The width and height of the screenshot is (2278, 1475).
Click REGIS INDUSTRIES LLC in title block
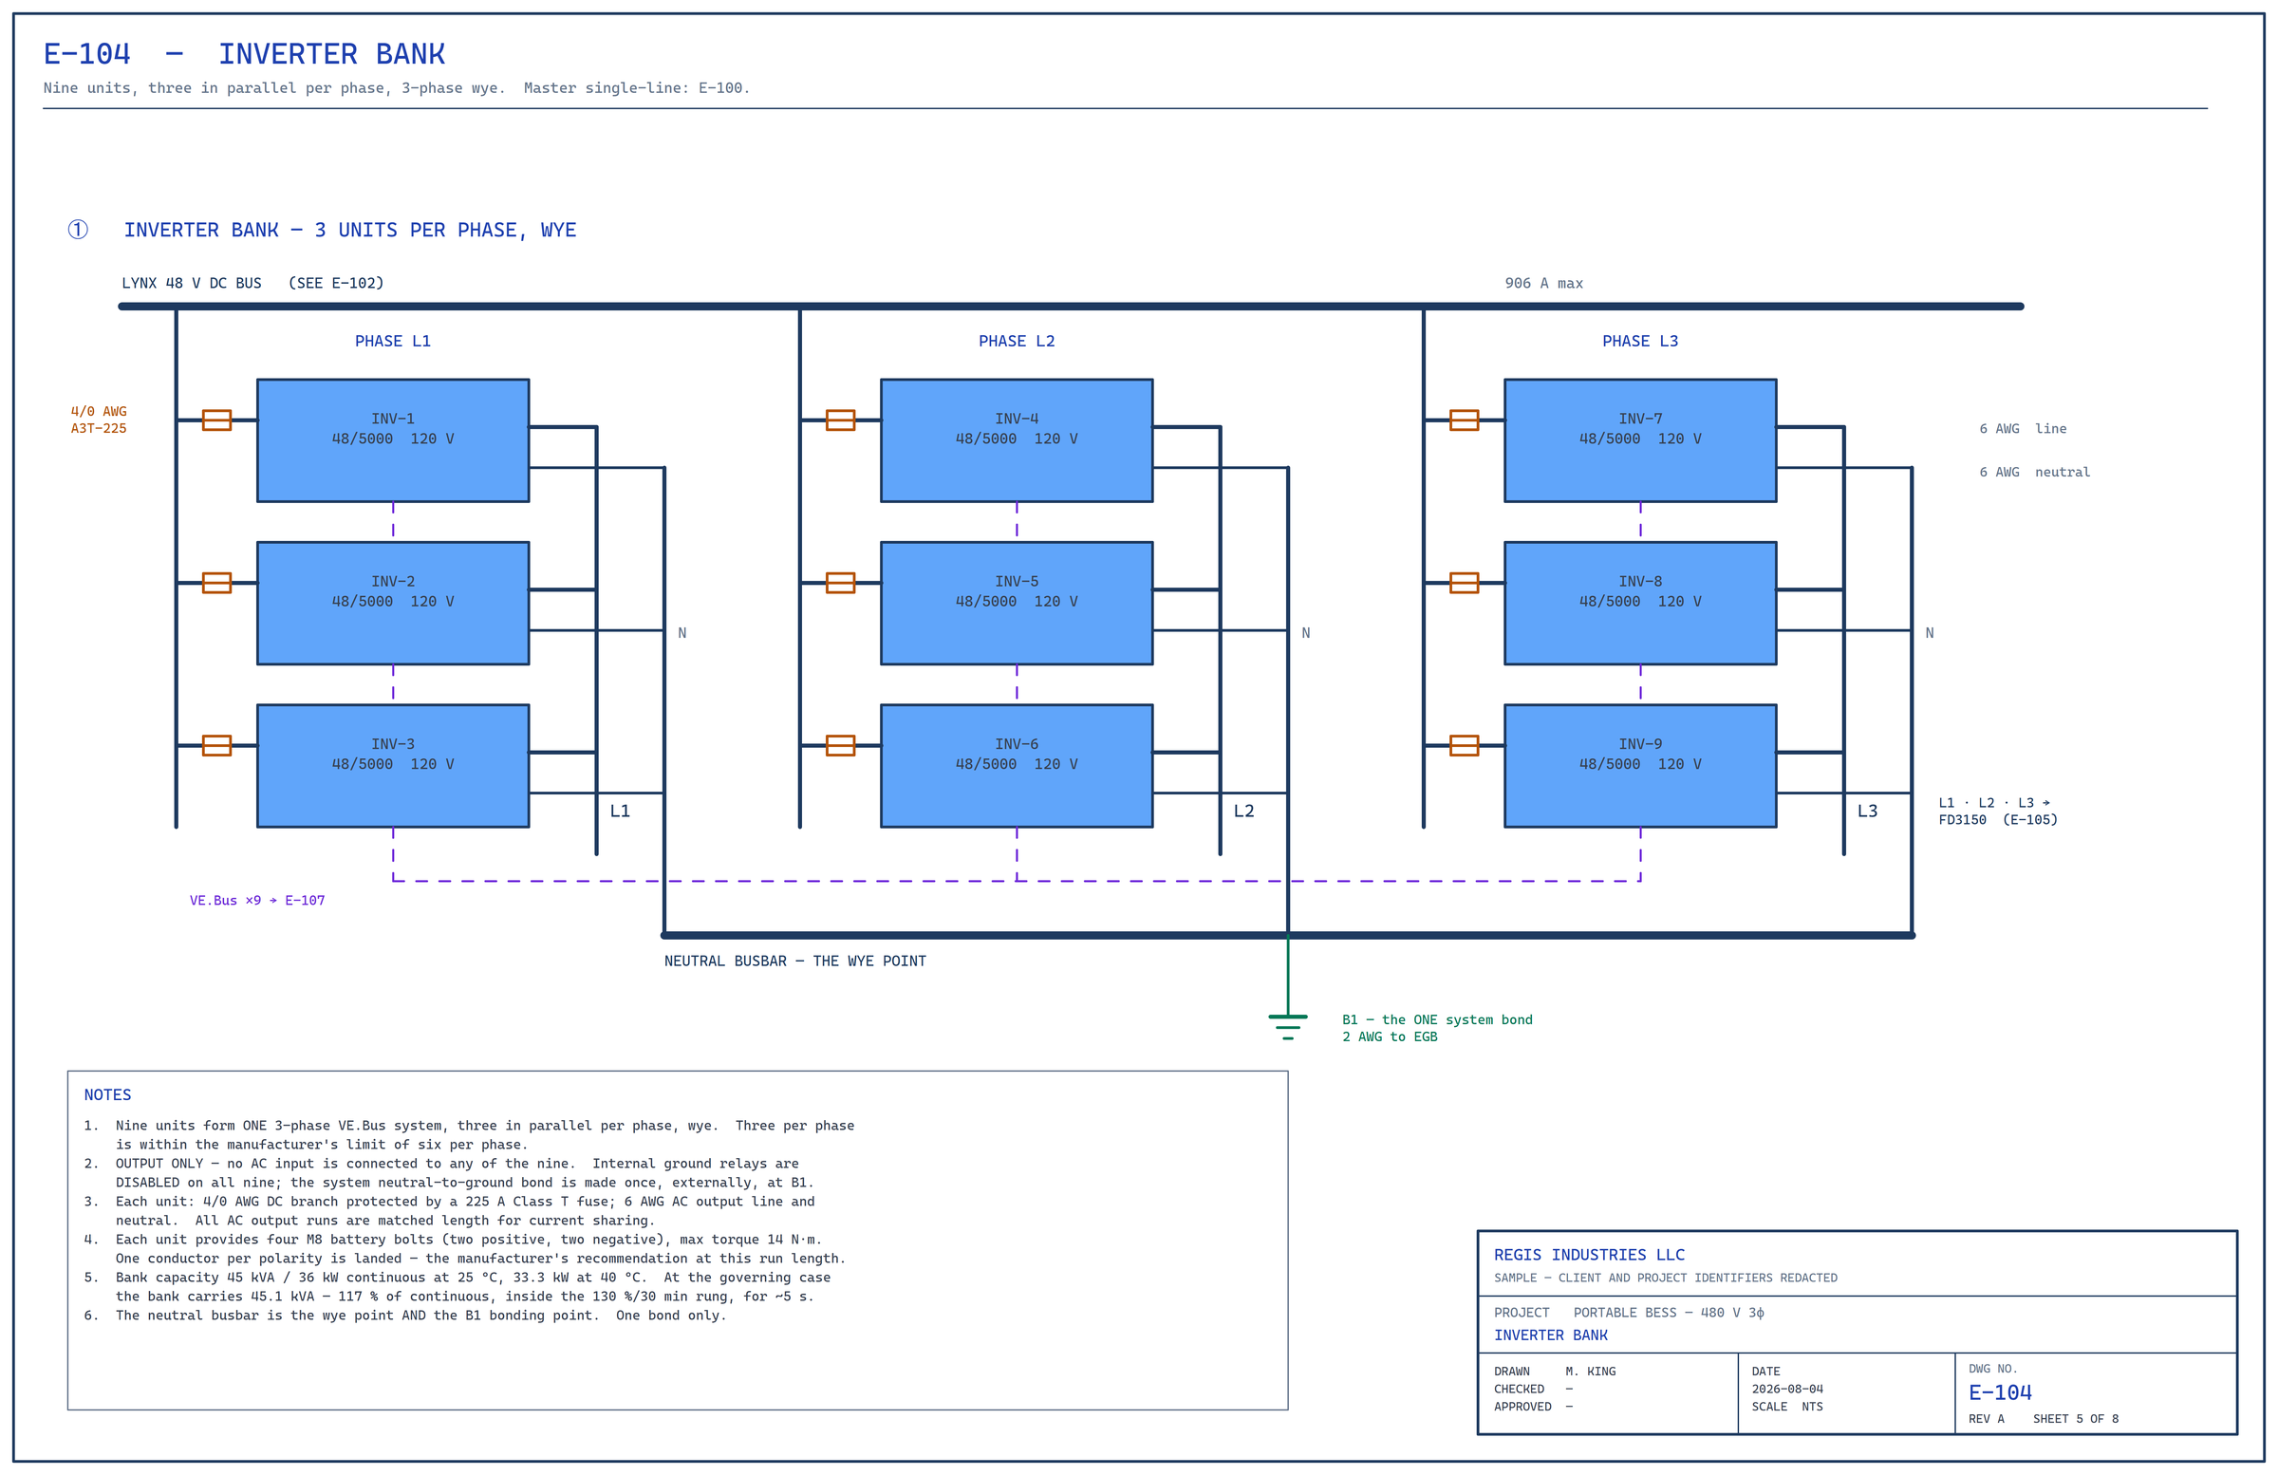click(1589, 1255)
